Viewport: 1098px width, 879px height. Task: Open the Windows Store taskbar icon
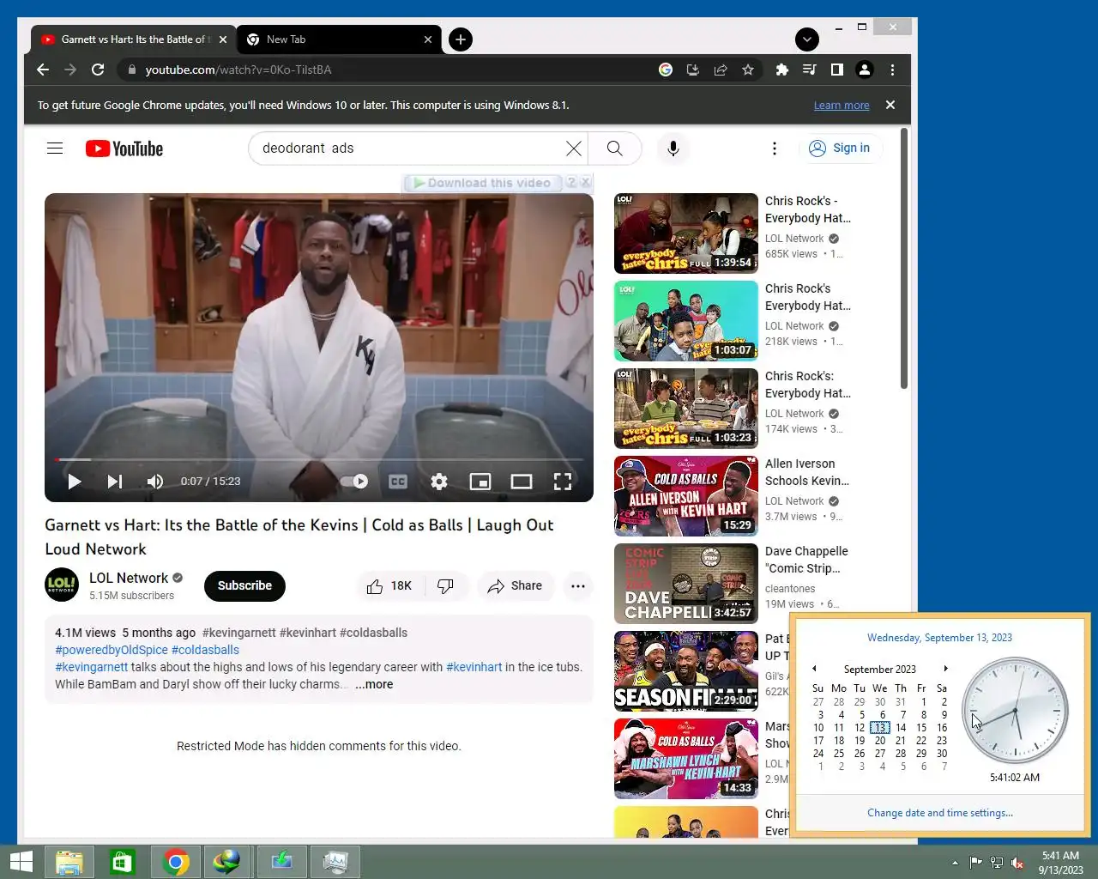point(122,862)
